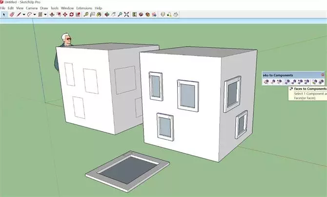Click last icon in s4u-to Components toolbar
Viewport: 327px width, 197px height.
pyautogui.click(x=321, y=82)
